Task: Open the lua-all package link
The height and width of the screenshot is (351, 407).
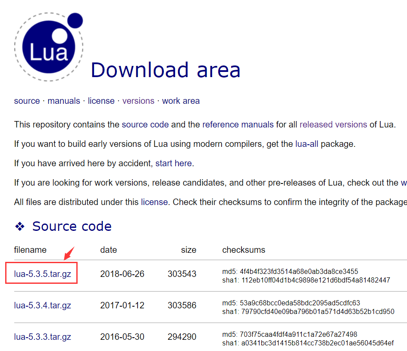Action: 307,144
